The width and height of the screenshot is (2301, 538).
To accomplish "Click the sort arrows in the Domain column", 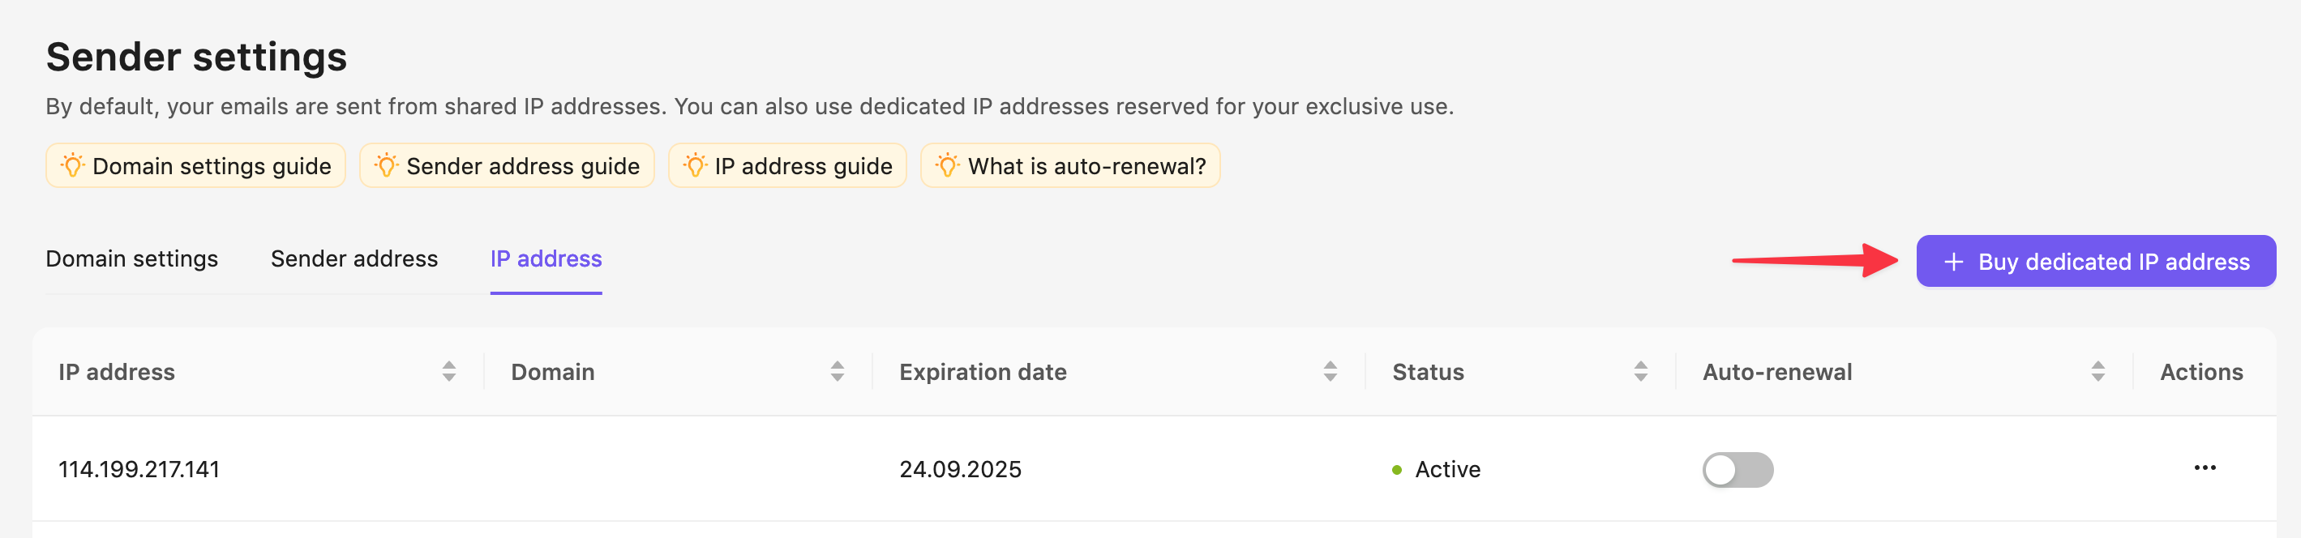I will [837, 372].
